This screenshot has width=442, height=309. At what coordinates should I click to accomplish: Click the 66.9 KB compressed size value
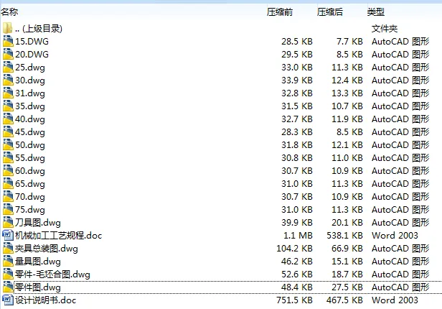(347, 249)
